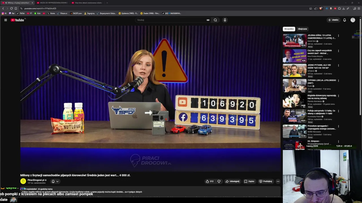Click the magnifier search button

[x=215, y=20]
